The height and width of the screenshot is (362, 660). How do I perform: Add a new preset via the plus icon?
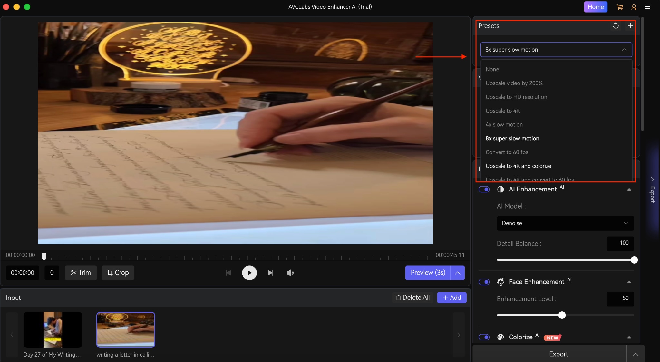[630, 26]
